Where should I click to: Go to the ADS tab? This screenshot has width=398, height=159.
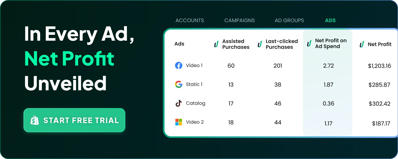coord(330,20)
